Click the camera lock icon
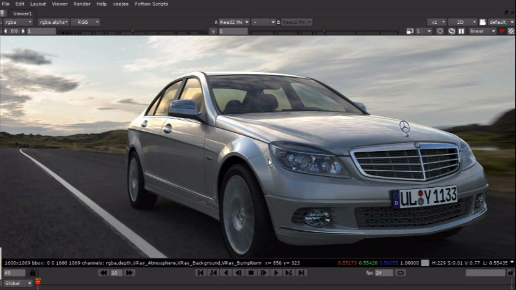This screenshot has width=516, height=290. [x=482, y=22]
